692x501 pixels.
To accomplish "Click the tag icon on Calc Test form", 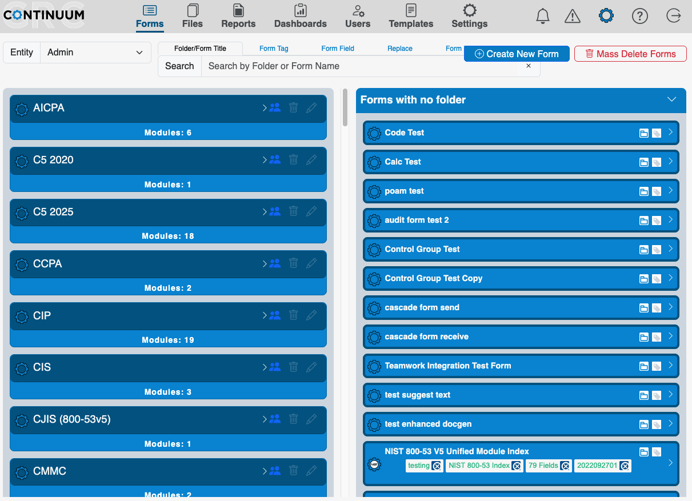I will [657, 162].
